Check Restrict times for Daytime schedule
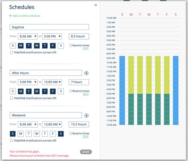Screen dimensions: 188x161 (x=71, y=45)
